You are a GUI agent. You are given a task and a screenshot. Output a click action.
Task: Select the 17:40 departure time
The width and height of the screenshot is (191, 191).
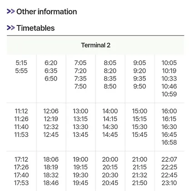point(21,175)
